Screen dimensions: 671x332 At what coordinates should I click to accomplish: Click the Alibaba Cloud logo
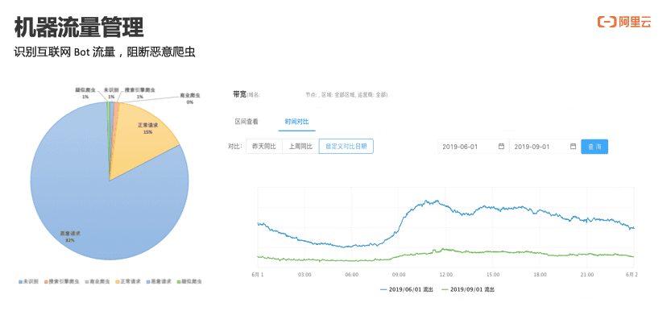coord(623,22)
